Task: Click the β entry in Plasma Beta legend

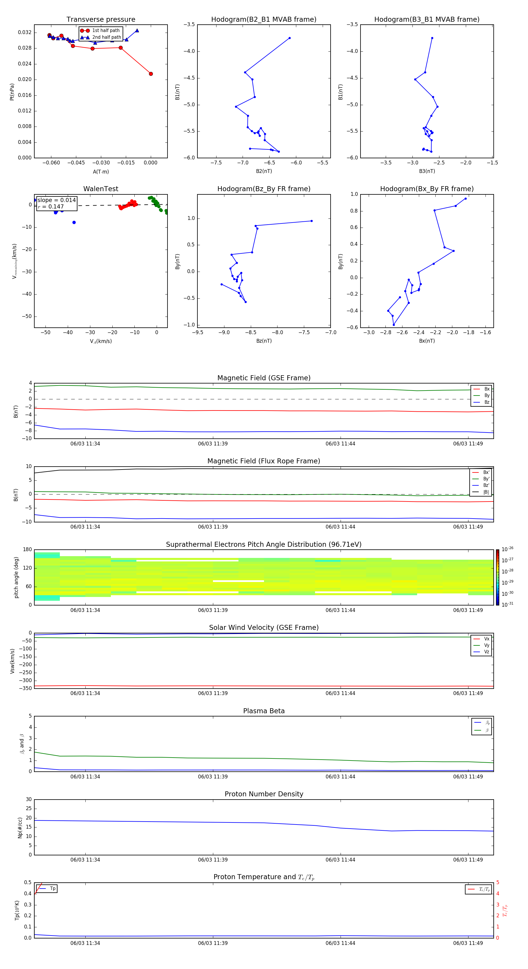Action: [x=482, y=730]
